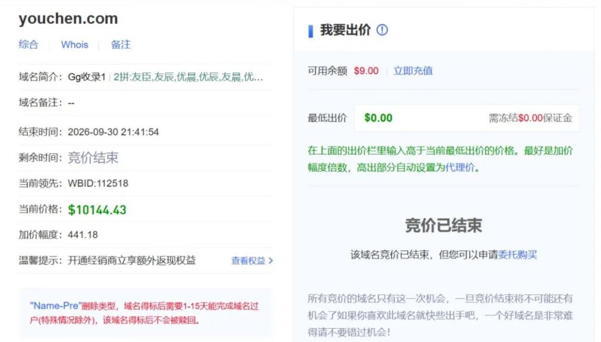601x342 pixels.
Task: Click the 查看权益 link
Action: point(248,260)
